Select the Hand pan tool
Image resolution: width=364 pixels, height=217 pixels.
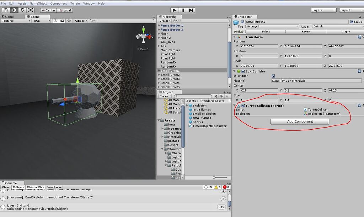click(x=5, y=10)
